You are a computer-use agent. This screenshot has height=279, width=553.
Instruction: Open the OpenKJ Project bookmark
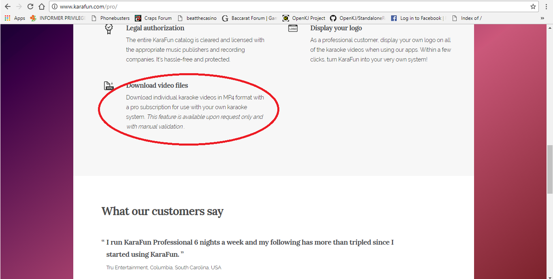304,18
